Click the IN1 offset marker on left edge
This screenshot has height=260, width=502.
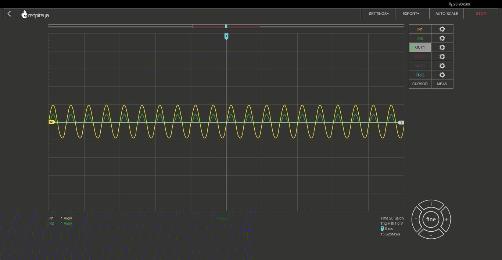click(52, 122)
